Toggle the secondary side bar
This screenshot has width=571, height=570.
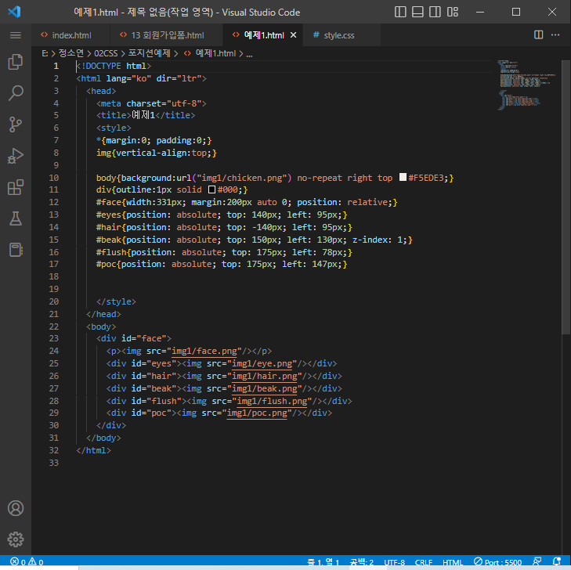pyautogui.click(x=435, y=12)
